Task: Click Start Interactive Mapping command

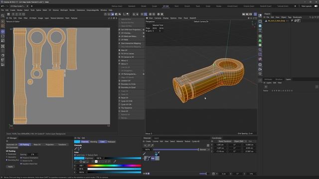Action: (x=131, y=43)
